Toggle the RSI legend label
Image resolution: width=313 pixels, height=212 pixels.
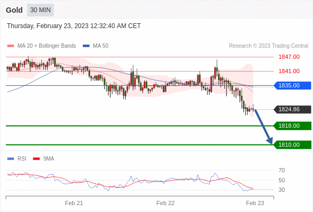[22, 159]
